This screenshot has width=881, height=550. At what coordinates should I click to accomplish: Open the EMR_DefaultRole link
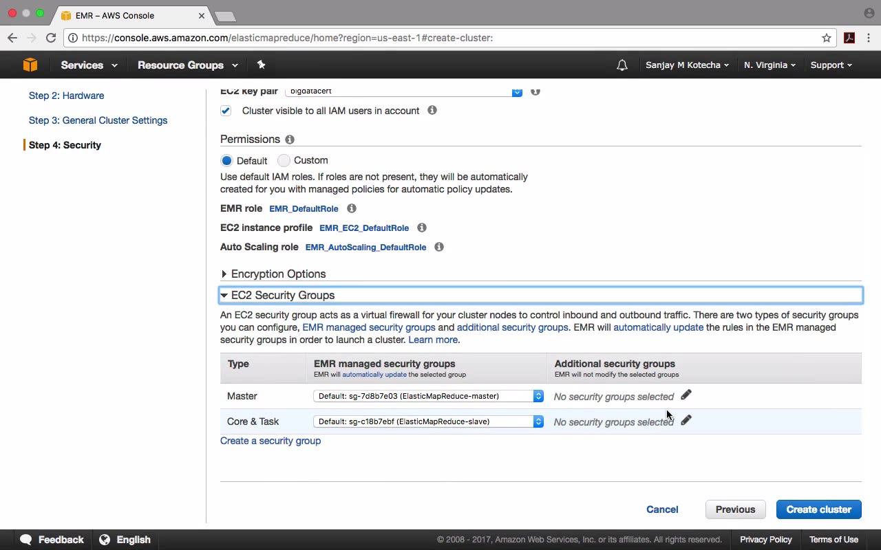click(x=304, y=209)
